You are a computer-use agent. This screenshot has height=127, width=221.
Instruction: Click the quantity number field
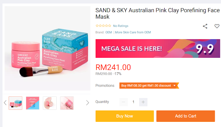pyautogui.click(x=133, y=102)
